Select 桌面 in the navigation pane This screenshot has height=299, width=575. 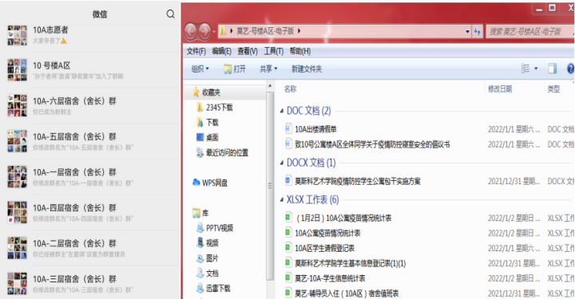207,137
